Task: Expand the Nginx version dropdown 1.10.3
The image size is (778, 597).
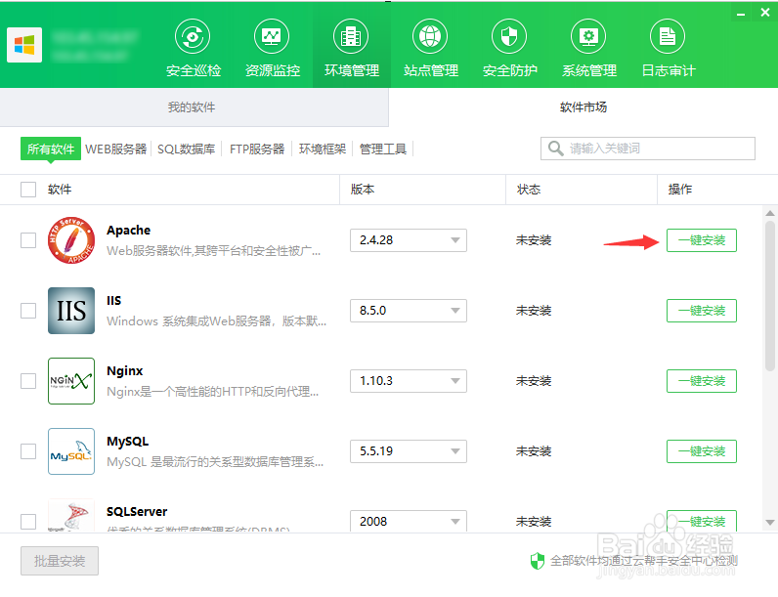Action: (x=409, y=381)
